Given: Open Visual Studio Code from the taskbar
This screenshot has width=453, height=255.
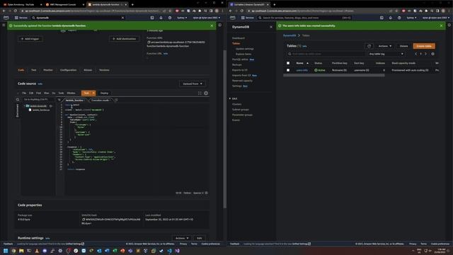Looking at the screenshot, I should click(x=169, y=251).
